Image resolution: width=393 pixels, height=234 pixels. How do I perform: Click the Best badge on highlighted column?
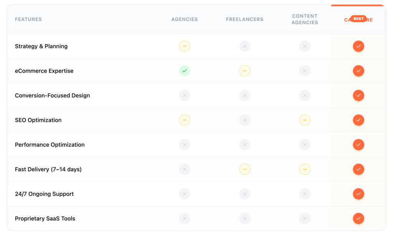(x=358, y=18)
